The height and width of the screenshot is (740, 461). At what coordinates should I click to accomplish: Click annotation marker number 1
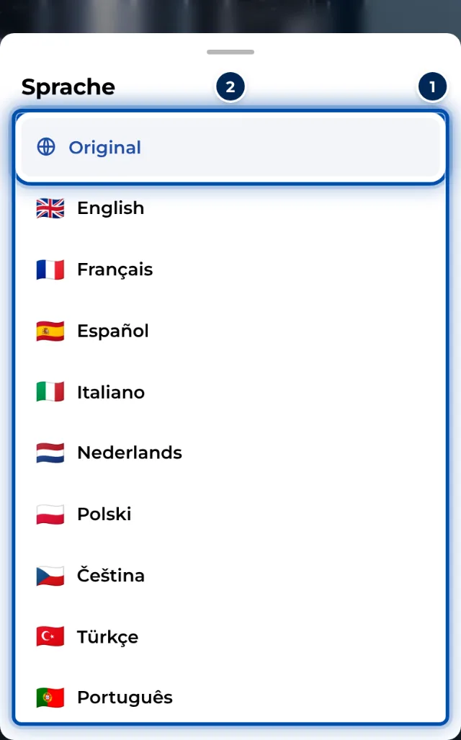click(x=432, y=87)
